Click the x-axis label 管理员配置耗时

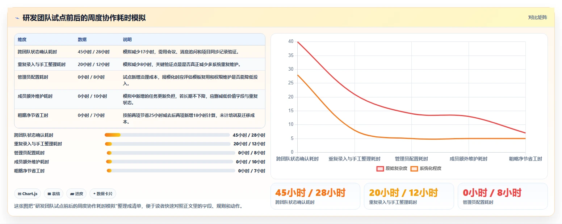click(x=411, y=159)
